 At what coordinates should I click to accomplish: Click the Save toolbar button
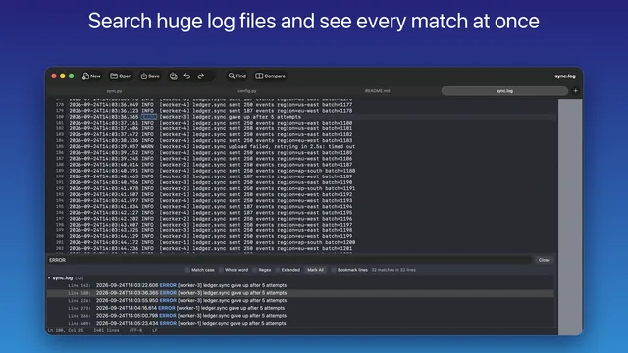pos(150,76)
